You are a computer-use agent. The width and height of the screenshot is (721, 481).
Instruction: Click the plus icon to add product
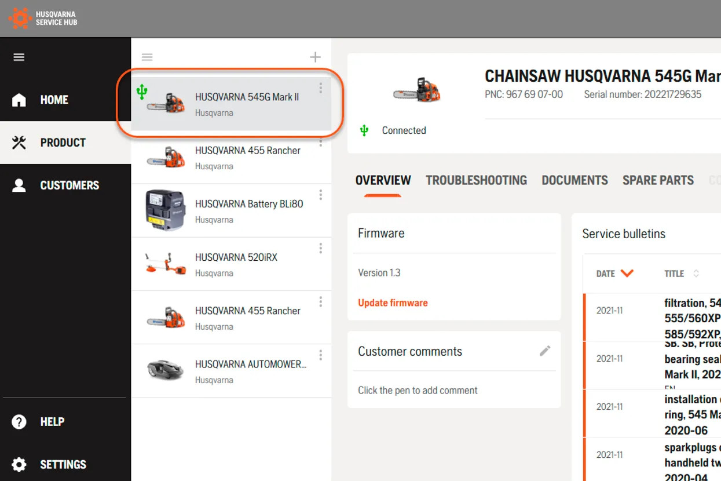(x=315, y=57)
